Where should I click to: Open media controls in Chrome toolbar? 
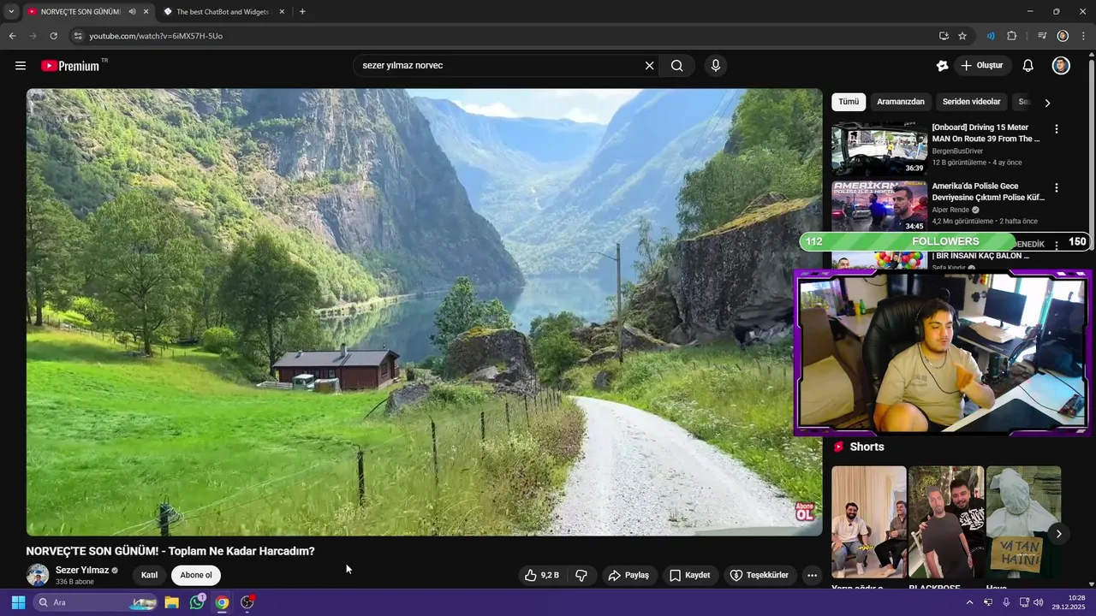click(1042, 36)
